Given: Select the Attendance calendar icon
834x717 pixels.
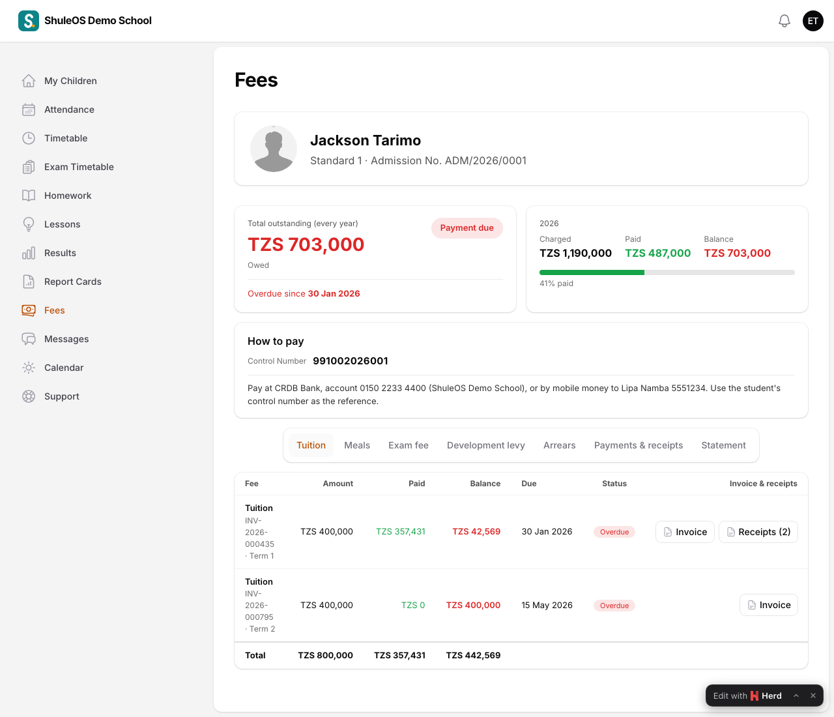Looking at the screenshot, I should pos(29,110).
